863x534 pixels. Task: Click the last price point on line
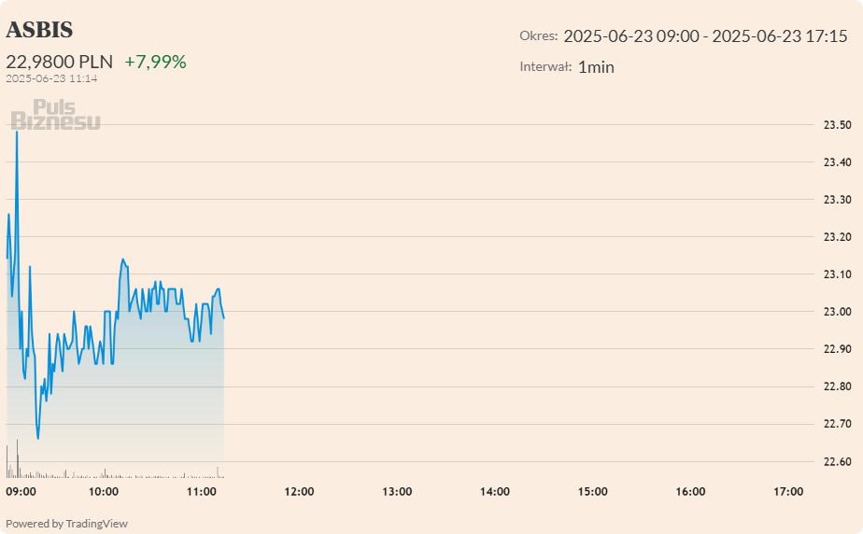pyautogui.click(x=223, y=317)
